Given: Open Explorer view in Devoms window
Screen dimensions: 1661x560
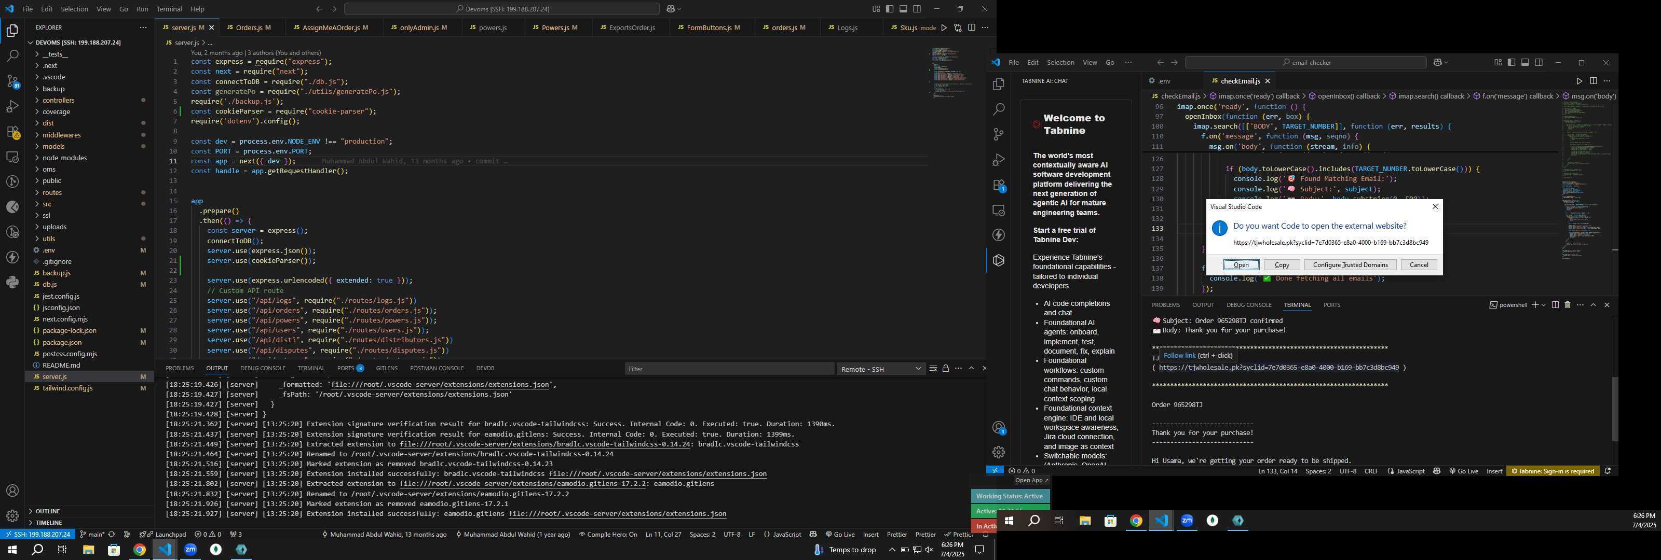Looking at the screenshot, I should [x=12, y=30].
